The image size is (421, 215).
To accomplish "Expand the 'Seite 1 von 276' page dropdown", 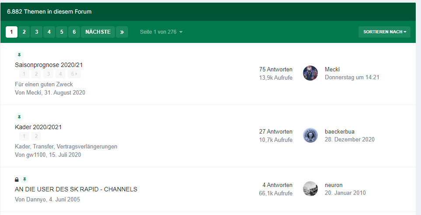I will point(161,32).
